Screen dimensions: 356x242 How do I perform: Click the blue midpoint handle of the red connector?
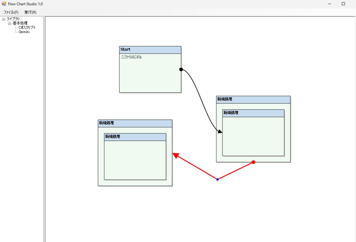(217, 179)
